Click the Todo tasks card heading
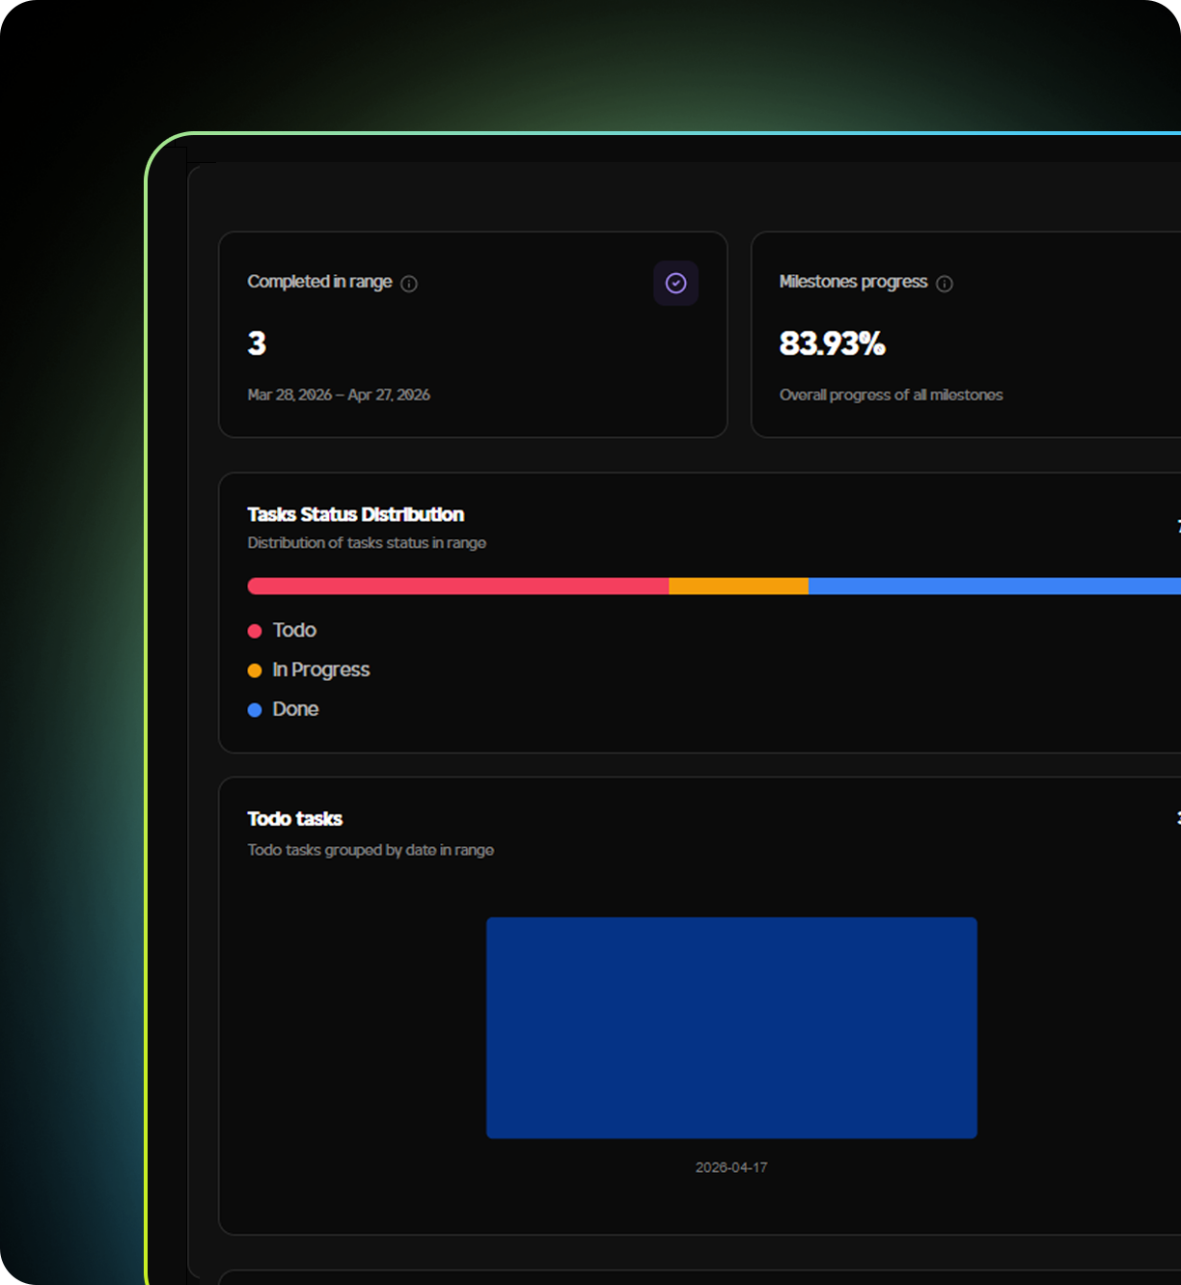The height and width of the screenshot is (1285, 1181). tap(294, 819)
